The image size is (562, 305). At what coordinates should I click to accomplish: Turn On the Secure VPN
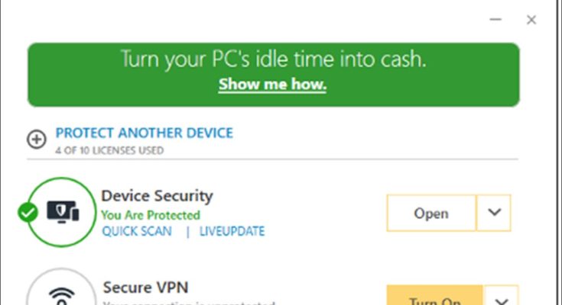(x=434, y=297)
